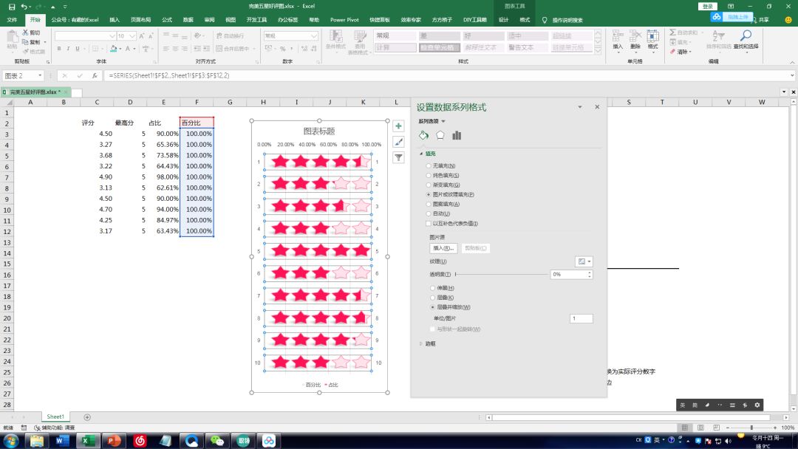This screenshot has width=798, height=449.
Task: Select the 层叠 (Stack) radio option
Action: click(432, 298)
